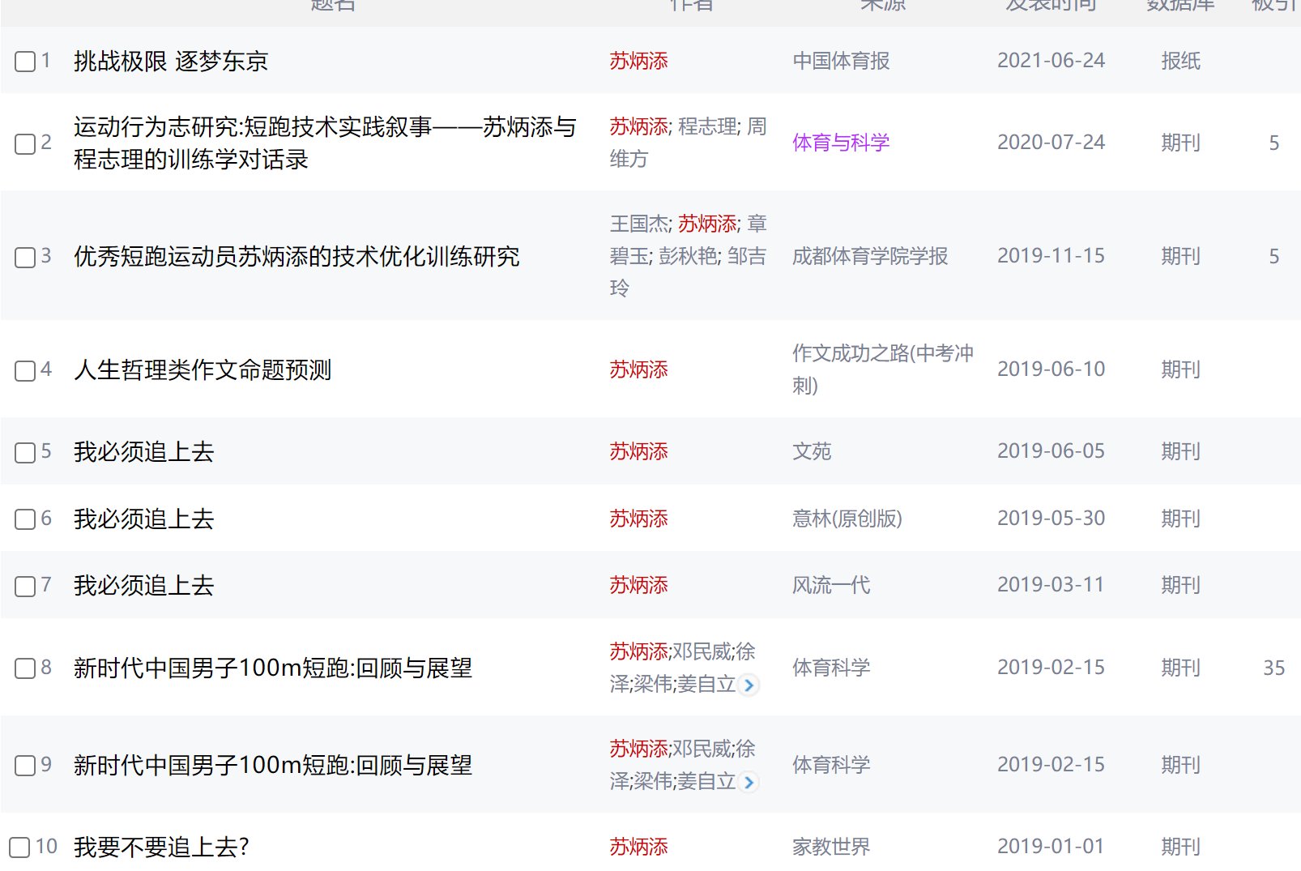Image resolution: width=1301 pixels, height=871 pixels.
Task: Open article 挑战极限 逐梦东京
Action: pos(171,62)
